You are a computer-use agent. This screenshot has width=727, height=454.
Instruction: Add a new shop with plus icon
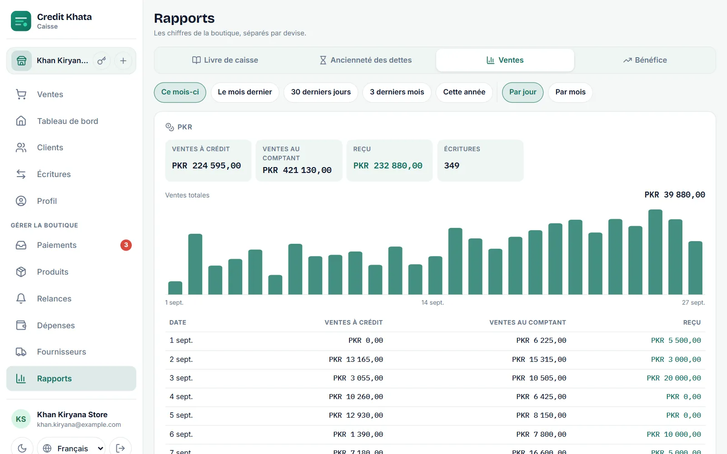(x=123, y=61)
